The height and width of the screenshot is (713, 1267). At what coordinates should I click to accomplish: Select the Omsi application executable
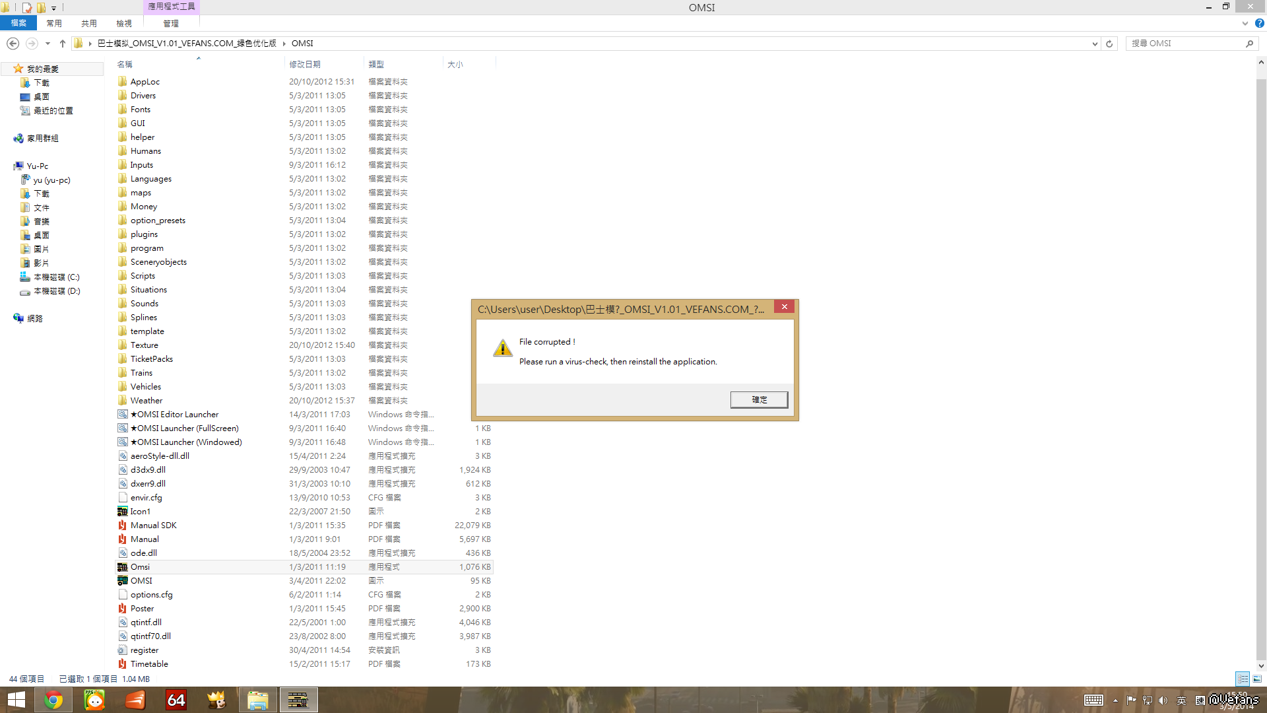pos(140,567)
